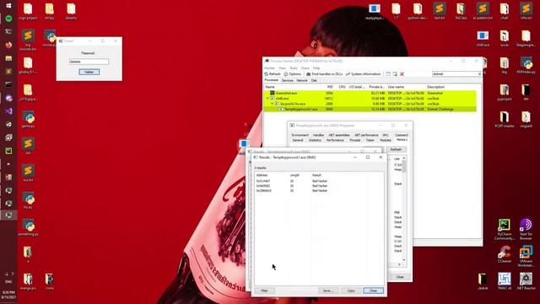This screenshot has height=304, width=540.
Task: Select the first Bad hacker result row
Action: tap(319, 181)
